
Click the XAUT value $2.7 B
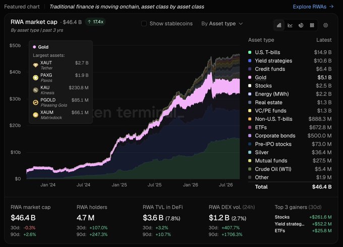pyautogui.click(x=82, y=63)
